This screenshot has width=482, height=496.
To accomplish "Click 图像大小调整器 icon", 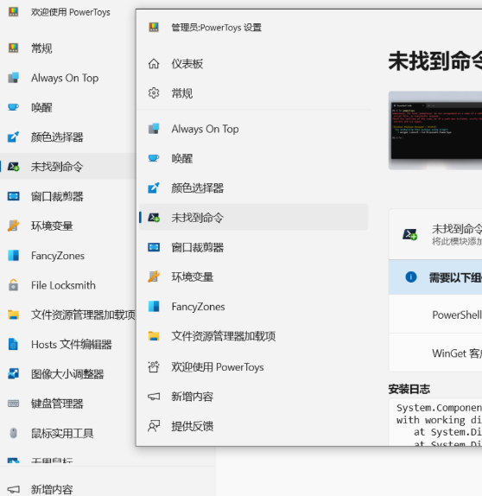I will pos(13,373).
